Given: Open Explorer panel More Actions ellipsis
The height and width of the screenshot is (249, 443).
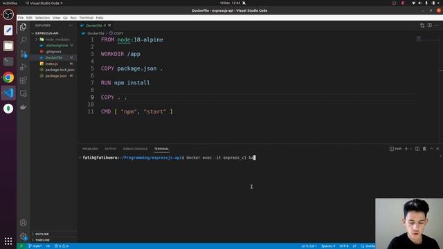Looking at the screenshot, I should [x=71, y=26].
